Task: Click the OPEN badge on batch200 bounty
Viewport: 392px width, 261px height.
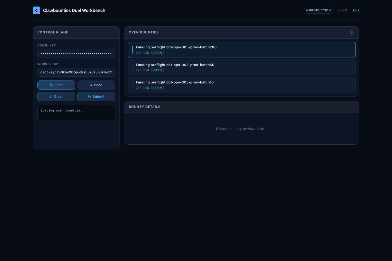Action: click(x=158, y=53)
